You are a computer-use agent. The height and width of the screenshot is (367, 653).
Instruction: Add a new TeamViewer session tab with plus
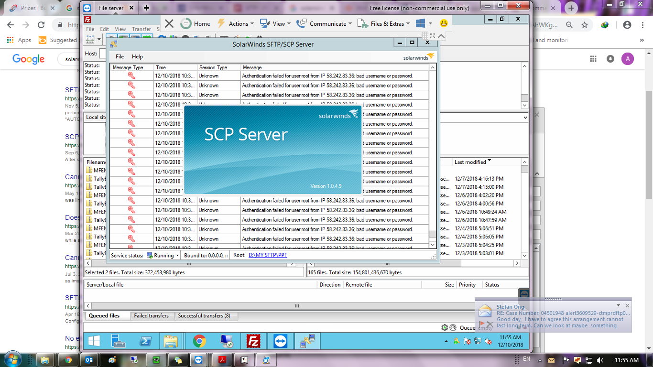coord(146,8)
